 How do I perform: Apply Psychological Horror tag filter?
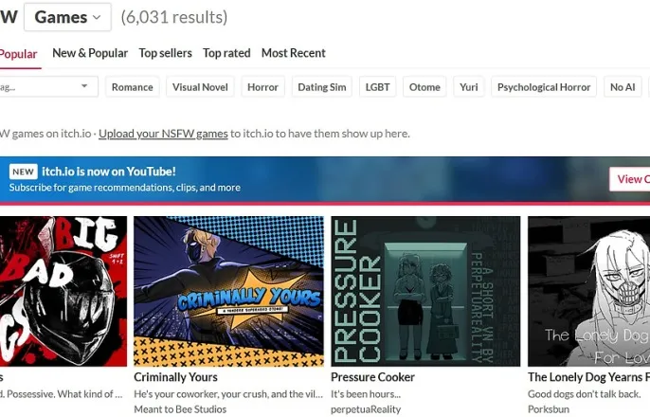pyautogui.click(x=544, y=87)
